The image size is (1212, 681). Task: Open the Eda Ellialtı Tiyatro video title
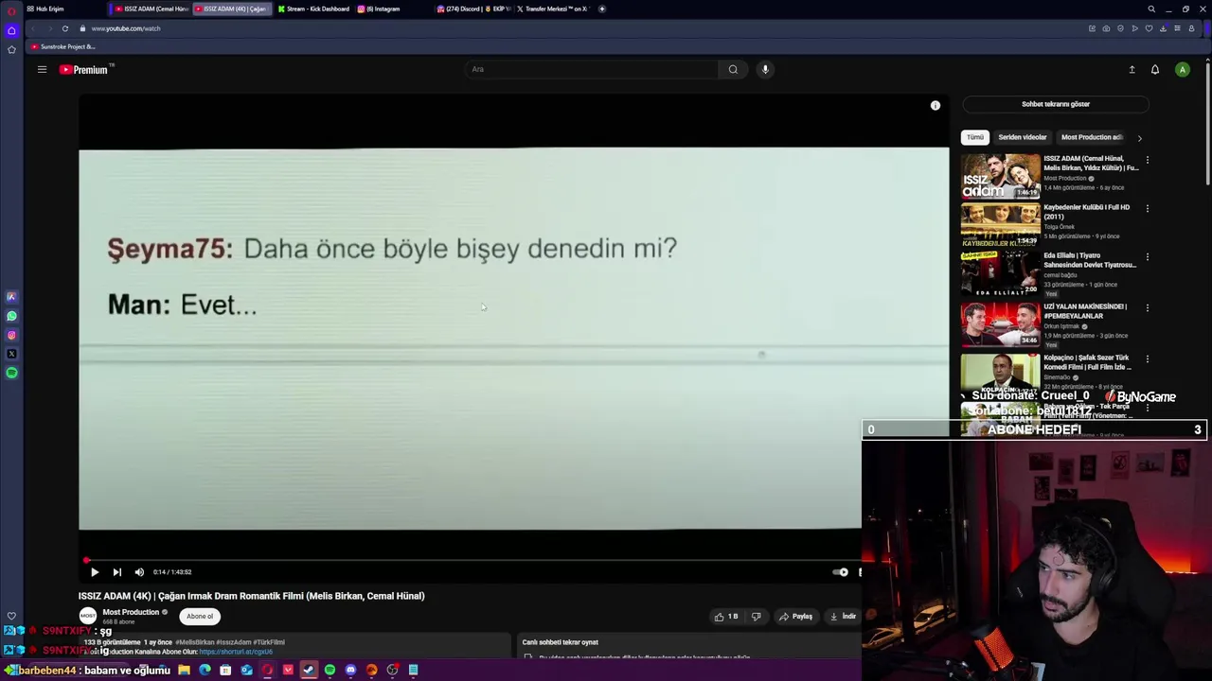(x=1090, y=260)
